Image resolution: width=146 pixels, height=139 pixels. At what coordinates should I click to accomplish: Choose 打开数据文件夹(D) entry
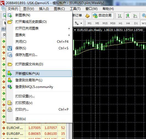(x=39, y=64)
